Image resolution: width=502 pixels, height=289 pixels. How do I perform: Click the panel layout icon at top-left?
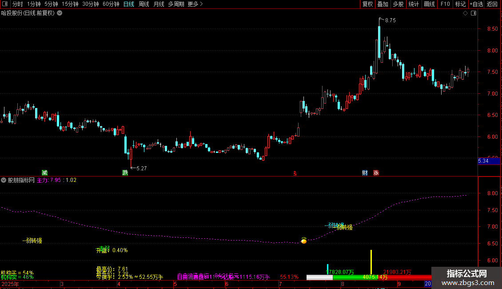point(5,4)
